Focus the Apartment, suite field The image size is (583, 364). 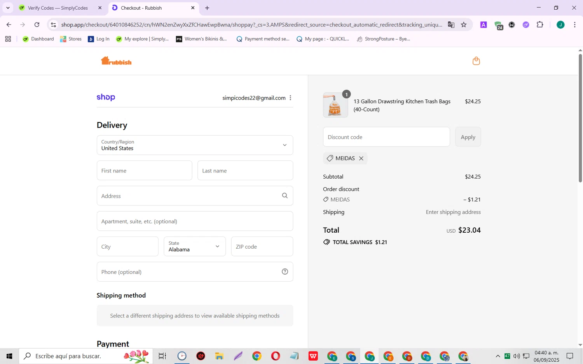195,221
